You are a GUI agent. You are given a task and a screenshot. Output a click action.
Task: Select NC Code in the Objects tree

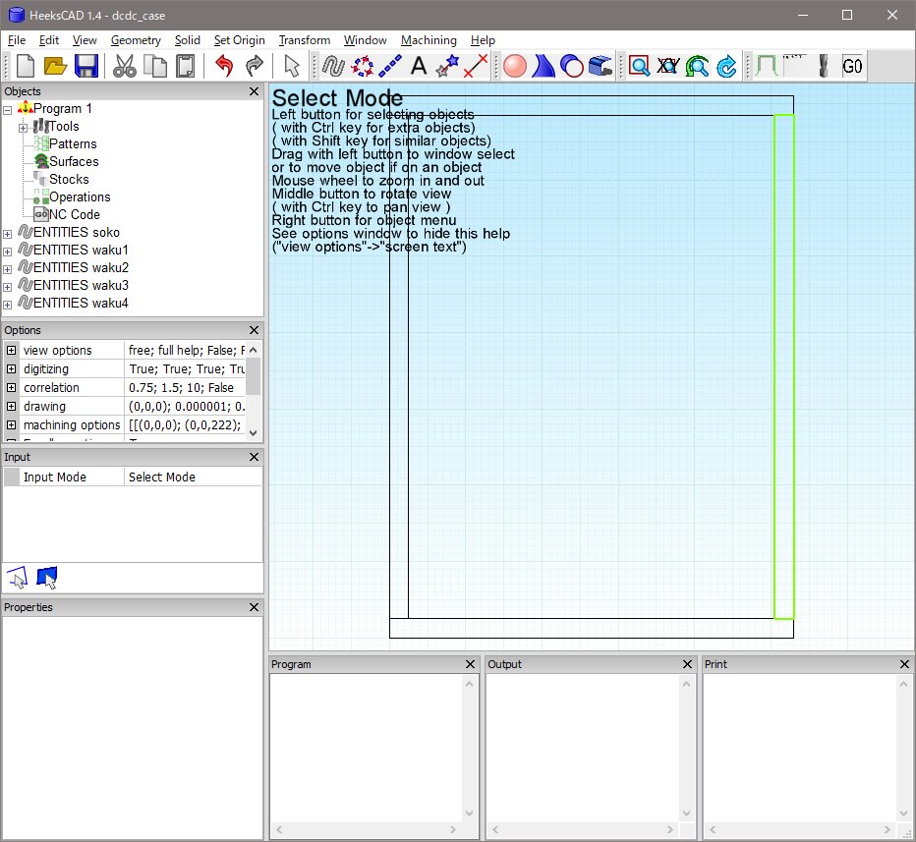74,215
